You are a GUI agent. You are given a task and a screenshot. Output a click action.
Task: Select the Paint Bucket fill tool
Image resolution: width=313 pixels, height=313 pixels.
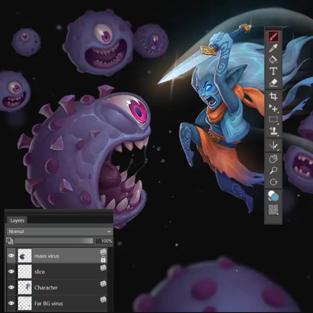(273, 59)
